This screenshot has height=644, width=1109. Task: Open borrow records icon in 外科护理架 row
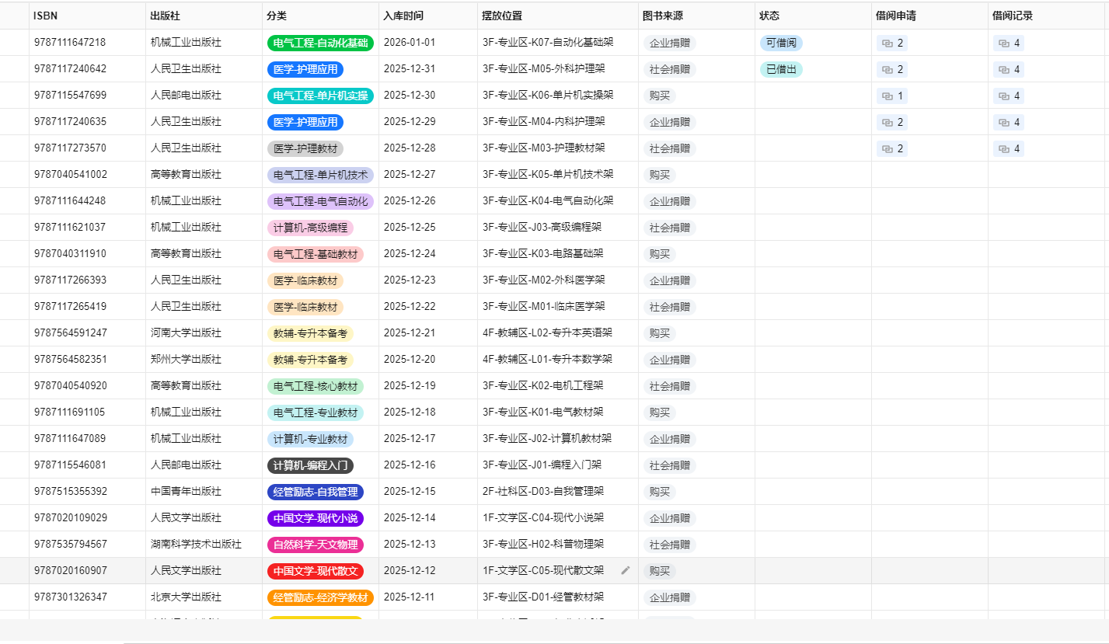1007,69
